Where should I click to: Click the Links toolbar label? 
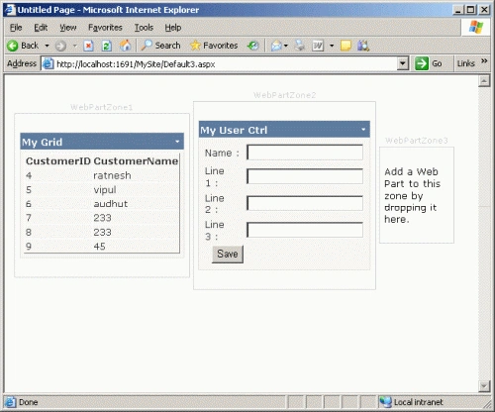pyautogui.click(x=465, y=63)
